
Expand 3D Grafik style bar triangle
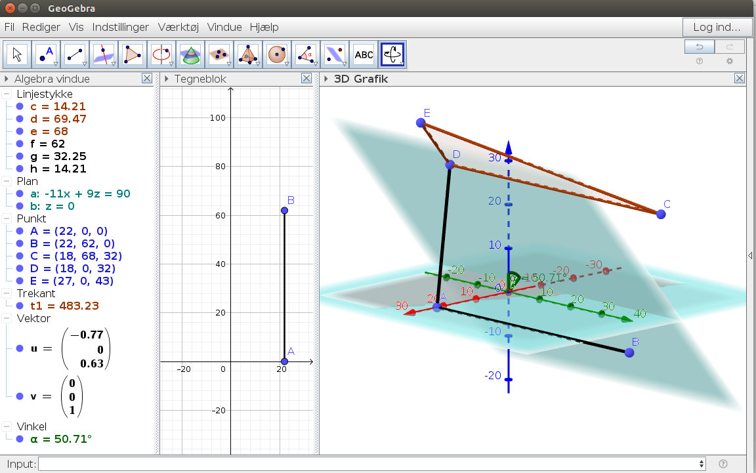click(x=326, y=79)
